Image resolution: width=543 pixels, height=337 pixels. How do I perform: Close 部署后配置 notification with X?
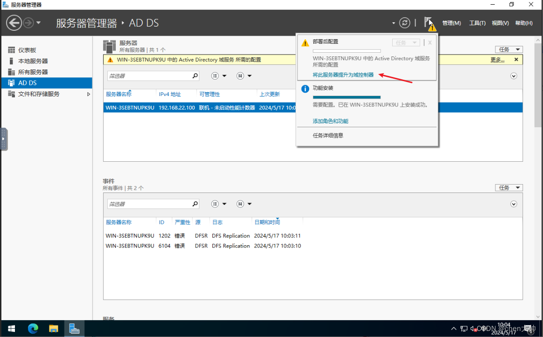pyautogui.click(x=430, y=42)
